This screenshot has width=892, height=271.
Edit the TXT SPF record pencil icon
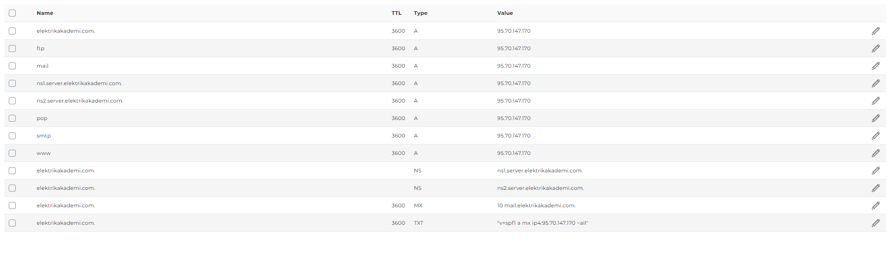click(875, 223)
